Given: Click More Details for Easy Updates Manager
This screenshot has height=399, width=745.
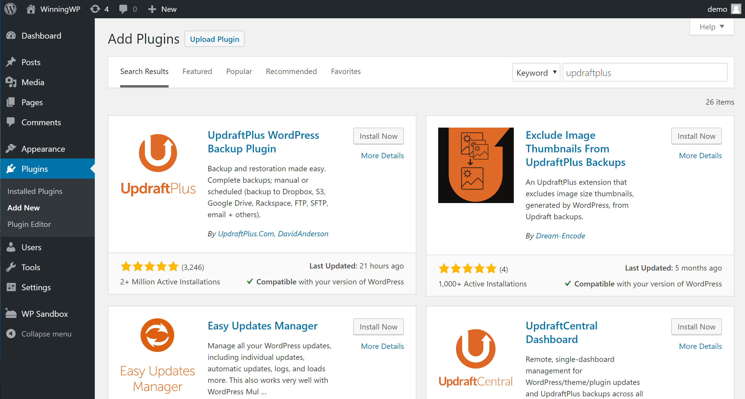Looking at the screenshot, I should point(382,346).
